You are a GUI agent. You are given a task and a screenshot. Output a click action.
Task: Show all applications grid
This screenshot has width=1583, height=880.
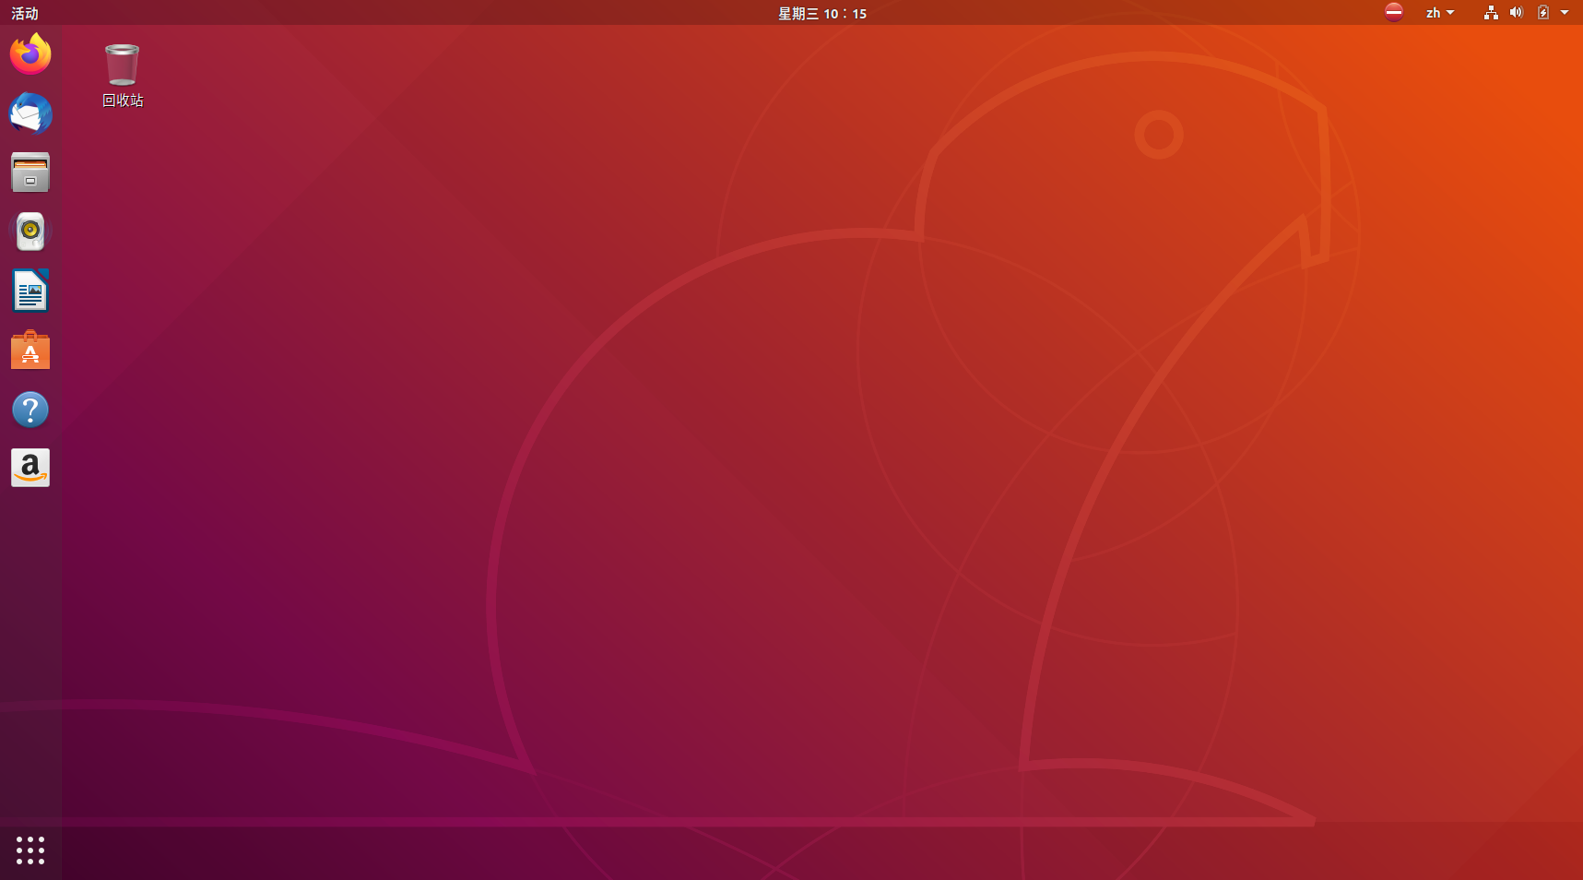[30, 850]
